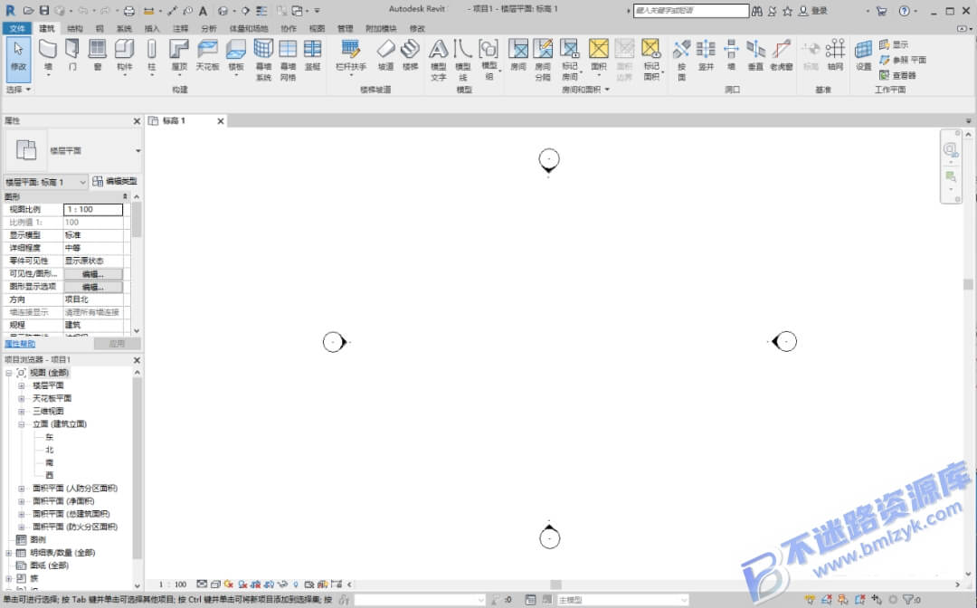Select the 屋顶 (Roof) tool
This screenshot has height=608, width=977.
[x=179, y=56]
